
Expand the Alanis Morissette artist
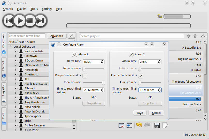pos(16,84)
